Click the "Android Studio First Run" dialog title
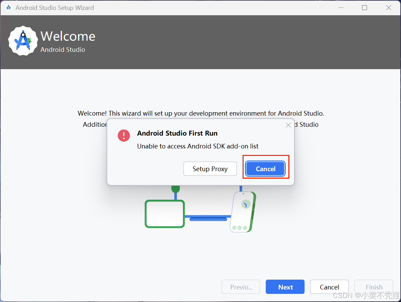 pyautogui.click(x=177, y=133)
